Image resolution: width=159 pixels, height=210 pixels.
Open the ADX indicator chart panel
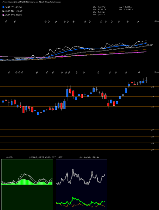point(81,185)
